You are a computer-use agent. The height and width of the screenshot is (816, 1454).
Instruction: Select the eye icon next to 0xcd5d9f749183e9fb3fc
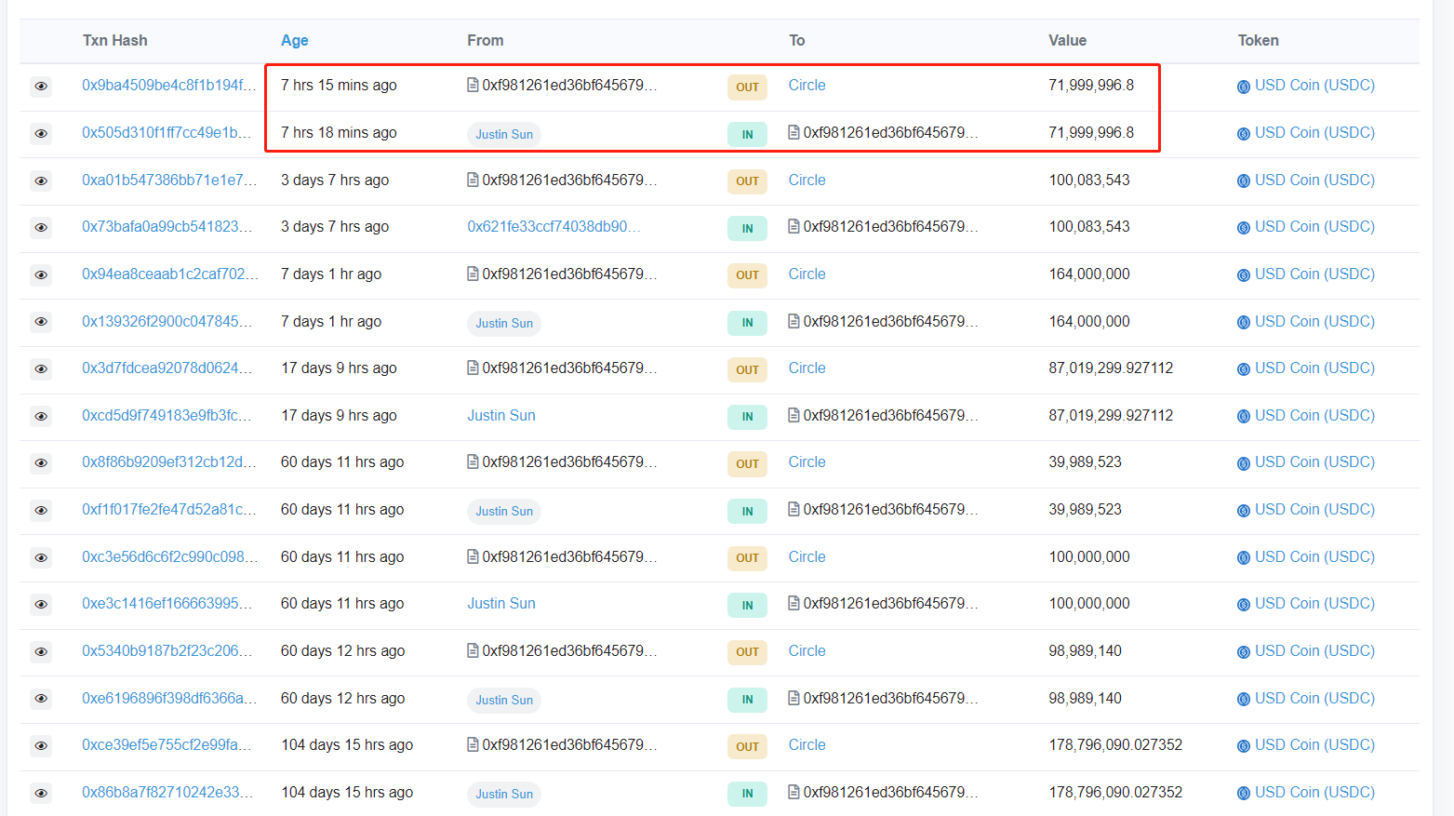point(41,417)
